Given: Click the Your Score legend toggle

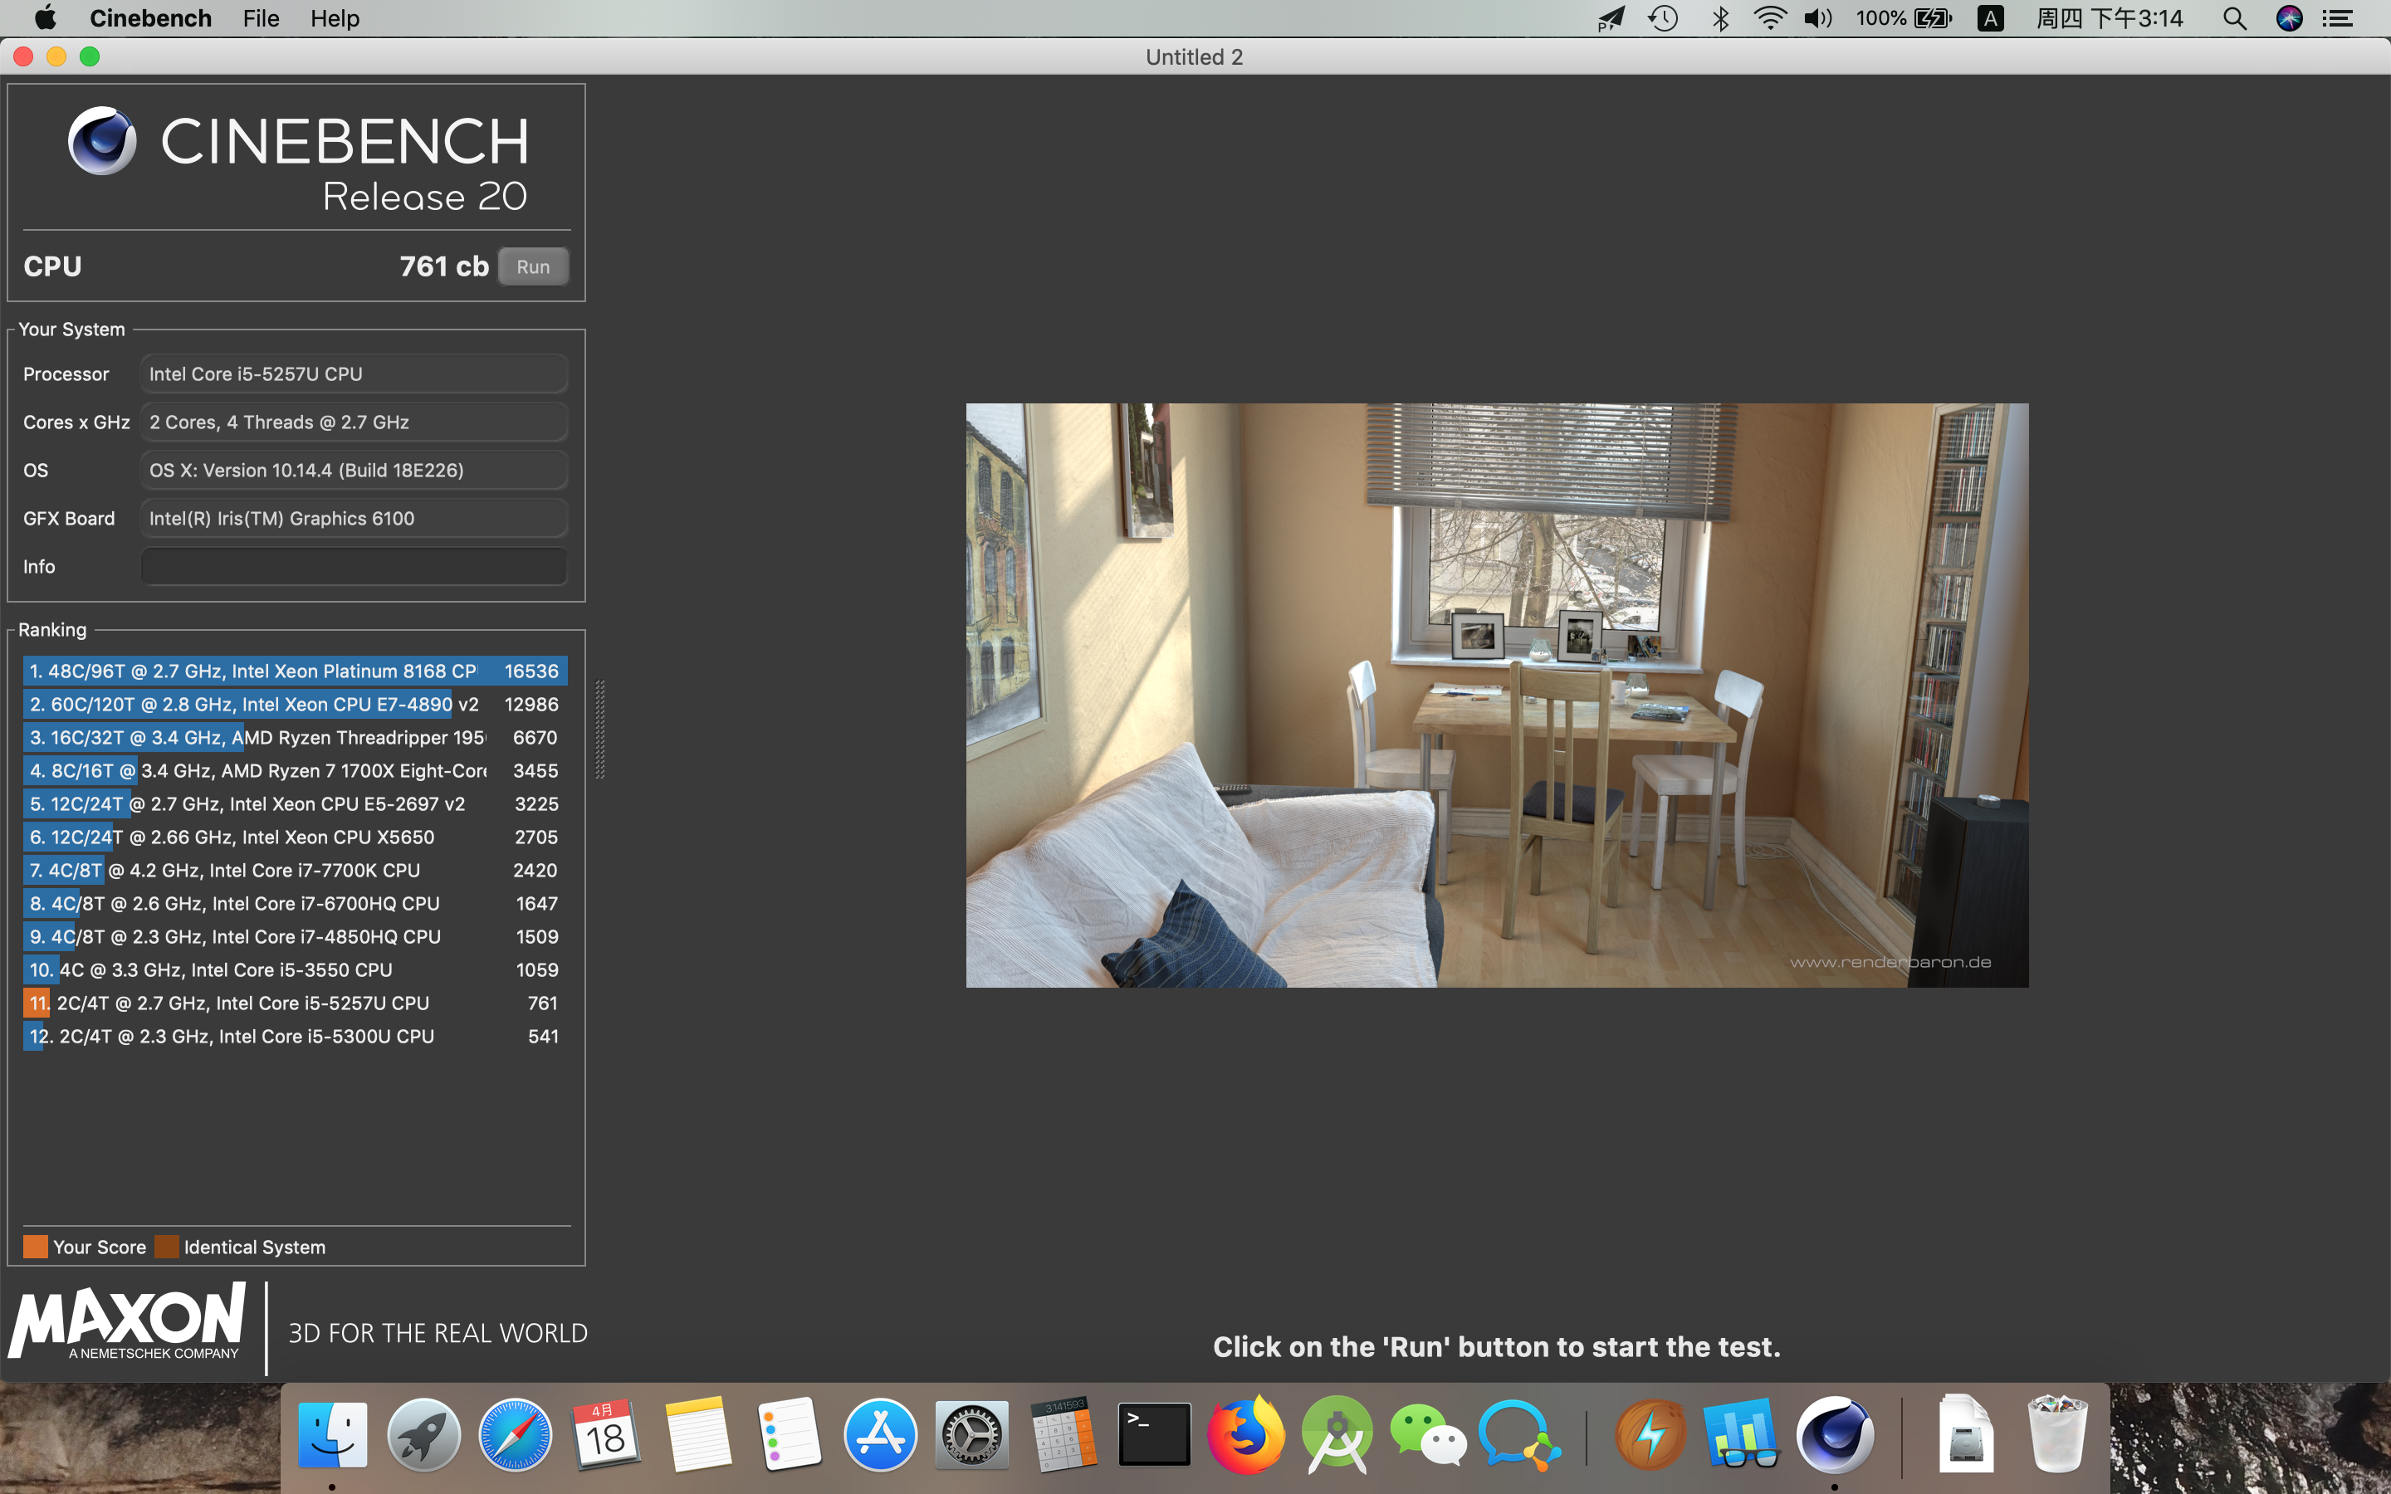Looking at the screenshot, I should pyautogui.click(x=32, y=1246).
